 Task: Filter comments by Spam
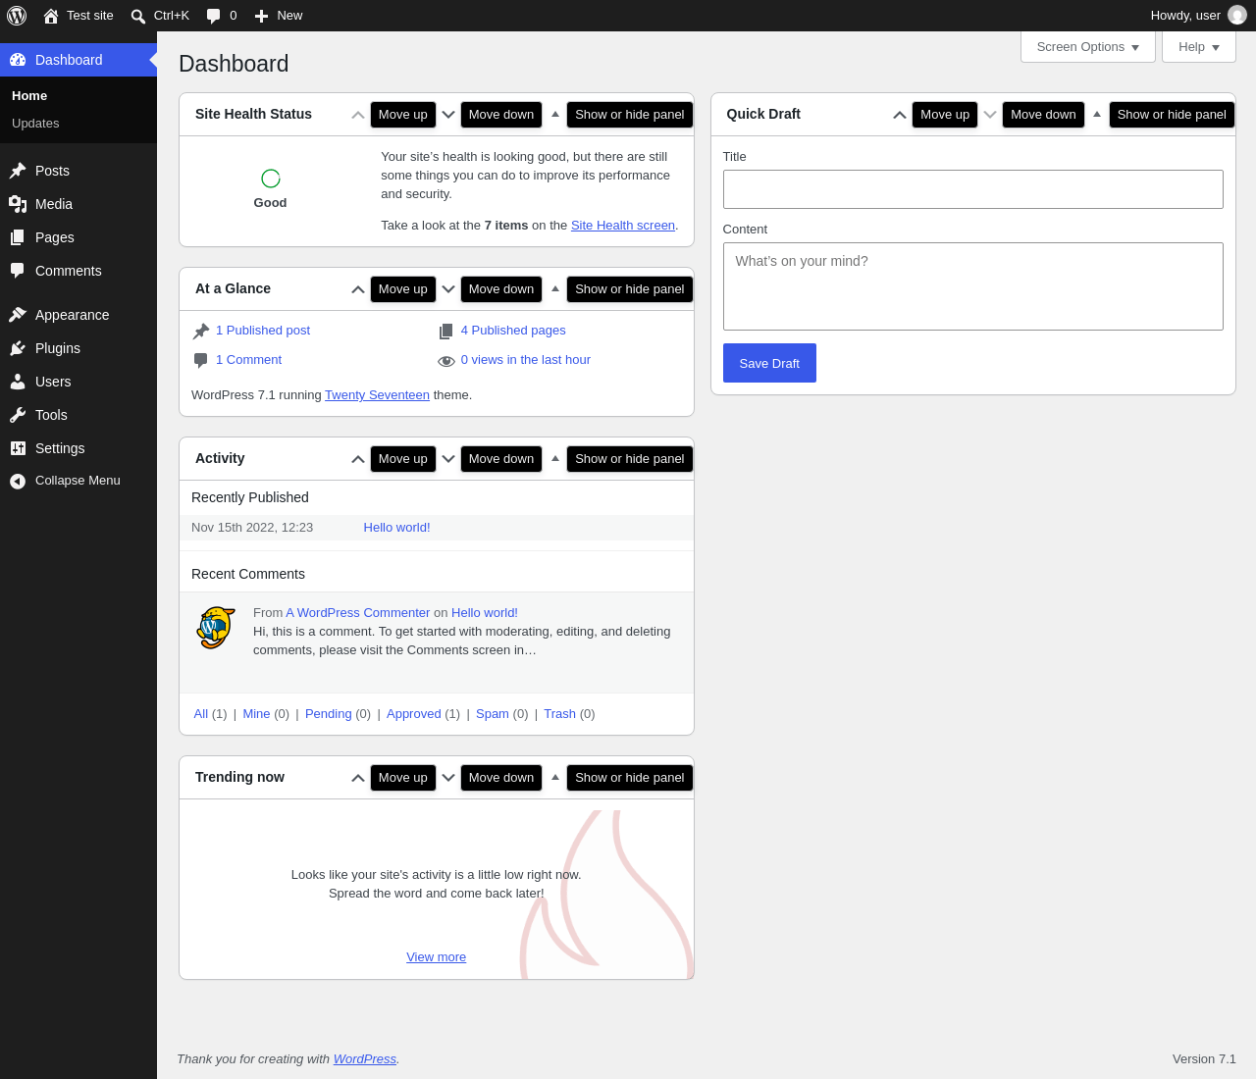(493, 714)
